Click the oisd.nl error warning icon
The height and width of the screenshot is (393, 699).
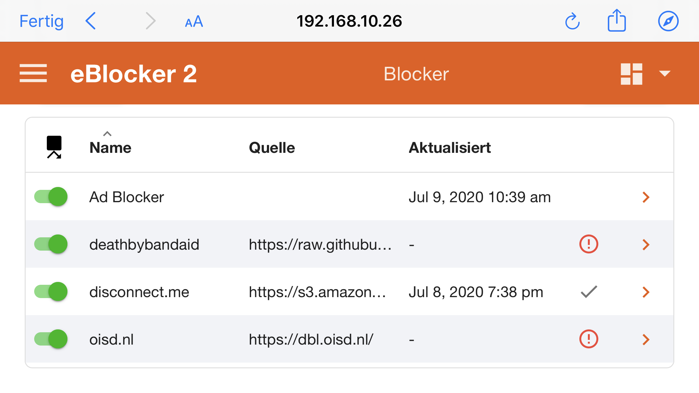(589, 339)
